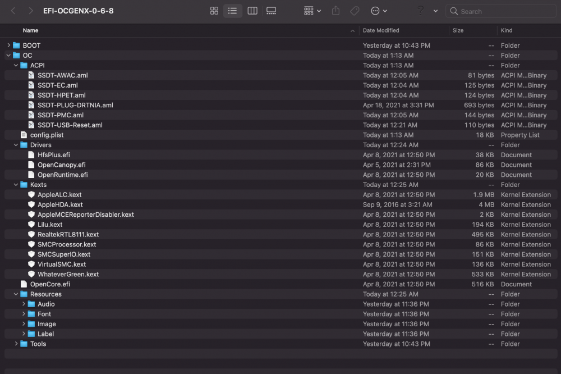Click the OC folder name
The width and height of the screenshot is (561, 374).
[27, 56]
